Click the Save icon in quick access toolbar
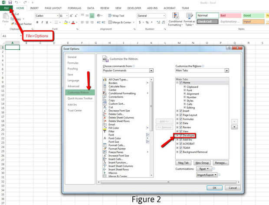 [10, 3]
